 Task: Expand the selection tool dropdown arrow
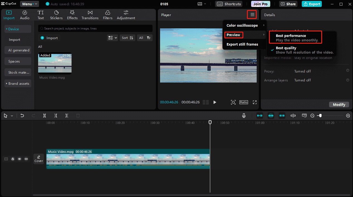[x=12, y=116]
